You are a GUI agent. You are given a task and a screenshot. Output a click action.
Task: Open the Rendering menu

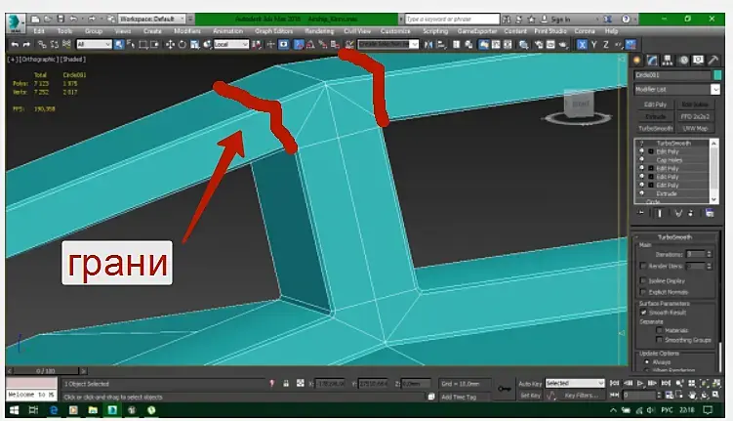[319, 31]
